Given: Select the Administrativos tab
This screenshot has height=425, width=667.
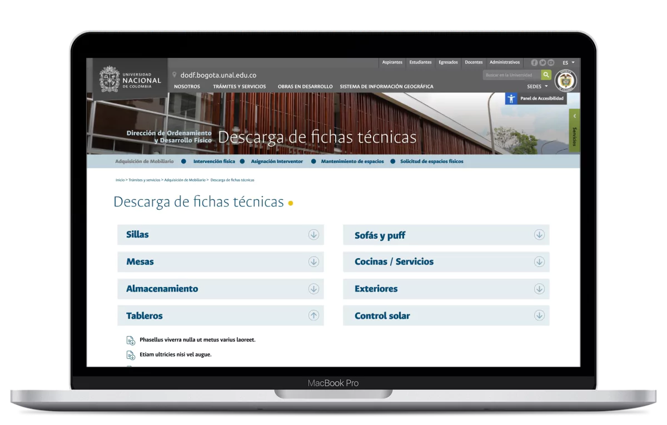Looking at the screenshot, I should point(505,62).
